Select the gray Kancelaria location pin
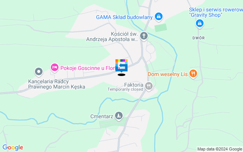This screenshot has height=152, width=243. (x=39, y=72)
